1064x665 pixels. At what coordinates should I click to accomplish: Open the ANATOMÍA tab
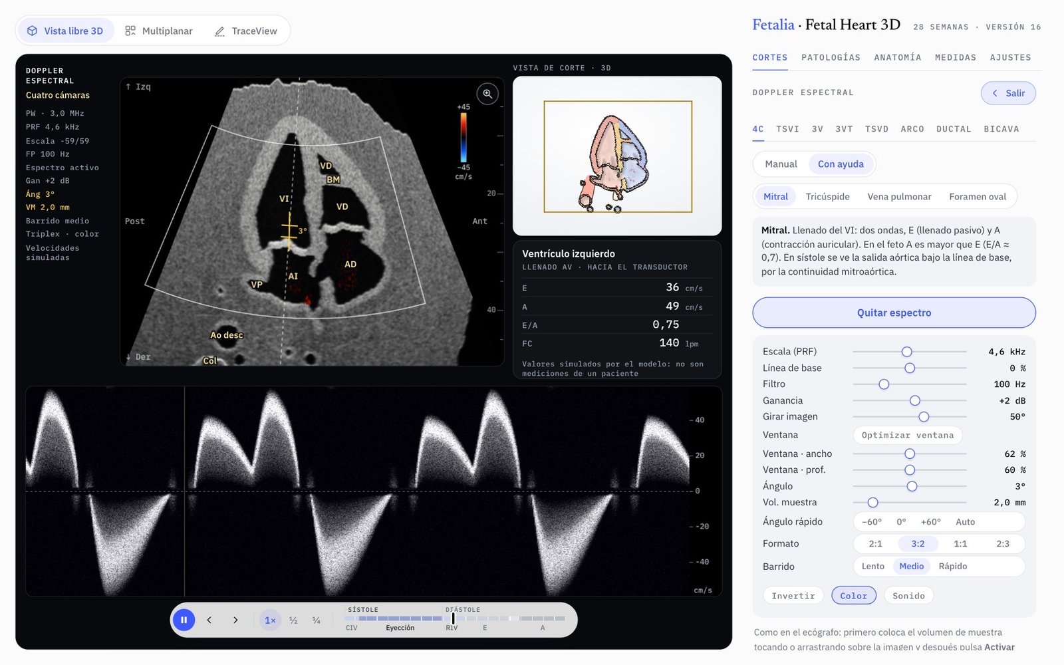(898, 58)
